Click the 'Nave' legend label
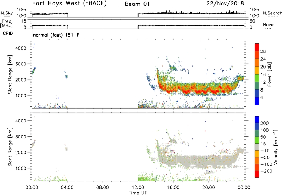Screen dimensions: 282x195 (268, 24)
